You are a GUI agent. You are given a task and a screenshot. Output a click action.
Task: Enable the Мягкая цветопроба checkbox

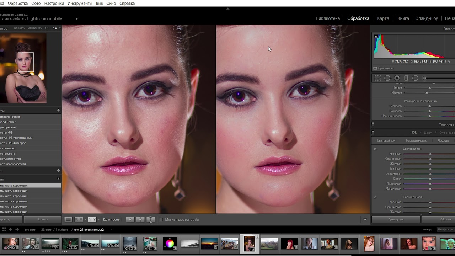point(161,220)
